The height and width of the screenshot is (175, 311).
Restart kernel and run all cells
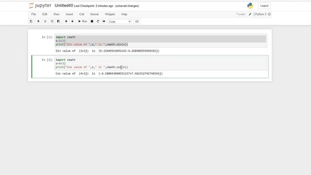tap(104, 21)
